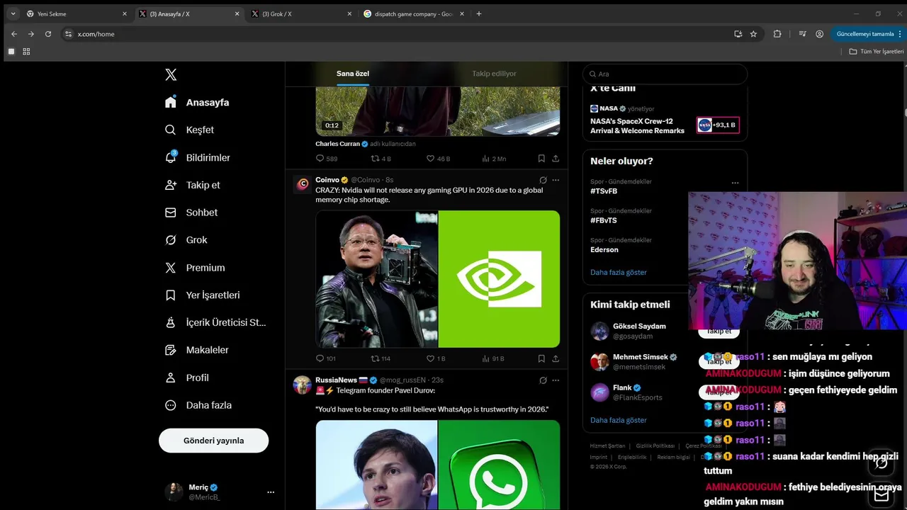Open RussiaNews profile name
Viewport: 907px width, 510px height.
pyautogui.click(x=336, y=380)
